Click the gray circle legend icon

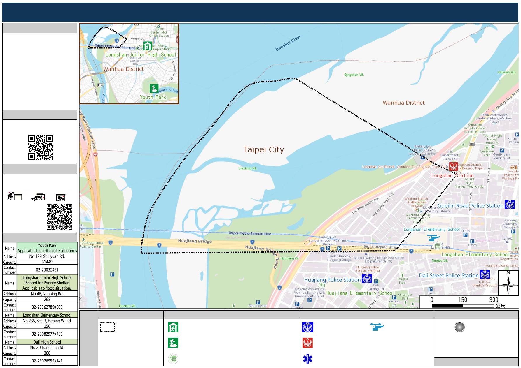(459, 327)
